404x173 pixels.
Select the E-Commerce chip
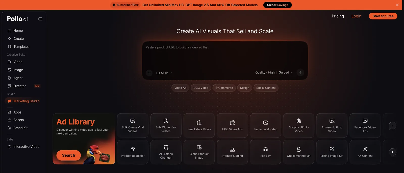(x=224, y=88)
